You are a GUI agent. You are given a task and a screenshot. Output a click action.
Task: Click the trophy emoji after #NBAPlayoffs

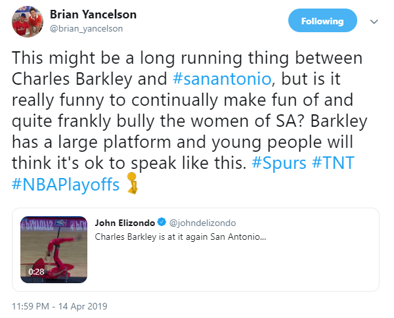click(132, 185)
